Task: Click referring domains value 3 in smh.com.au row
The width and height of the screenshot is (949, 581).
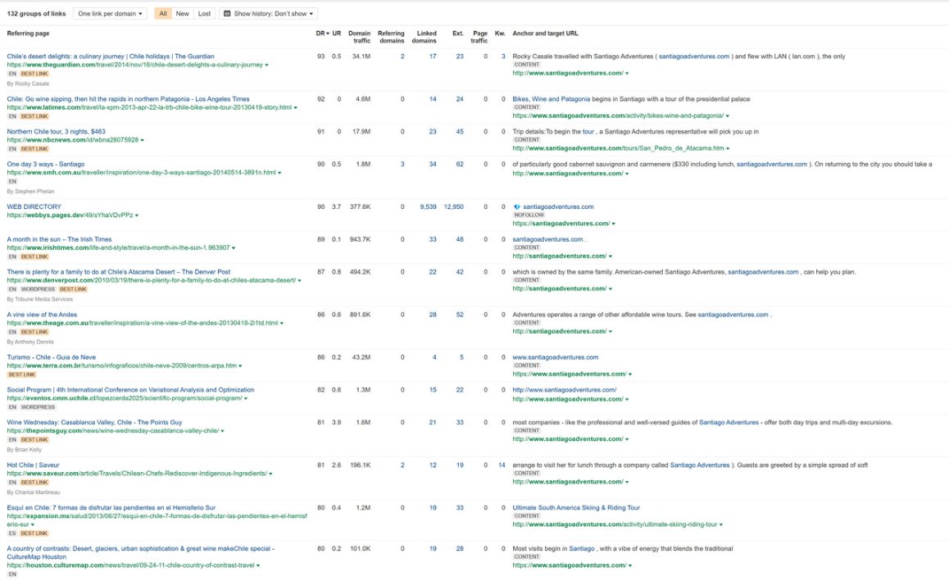Action: click(402, 164)
